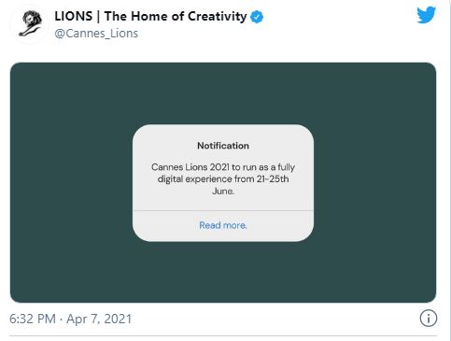Click the divider line above Read more
Screen dimensions: 451x341
[x=223, y=210]
